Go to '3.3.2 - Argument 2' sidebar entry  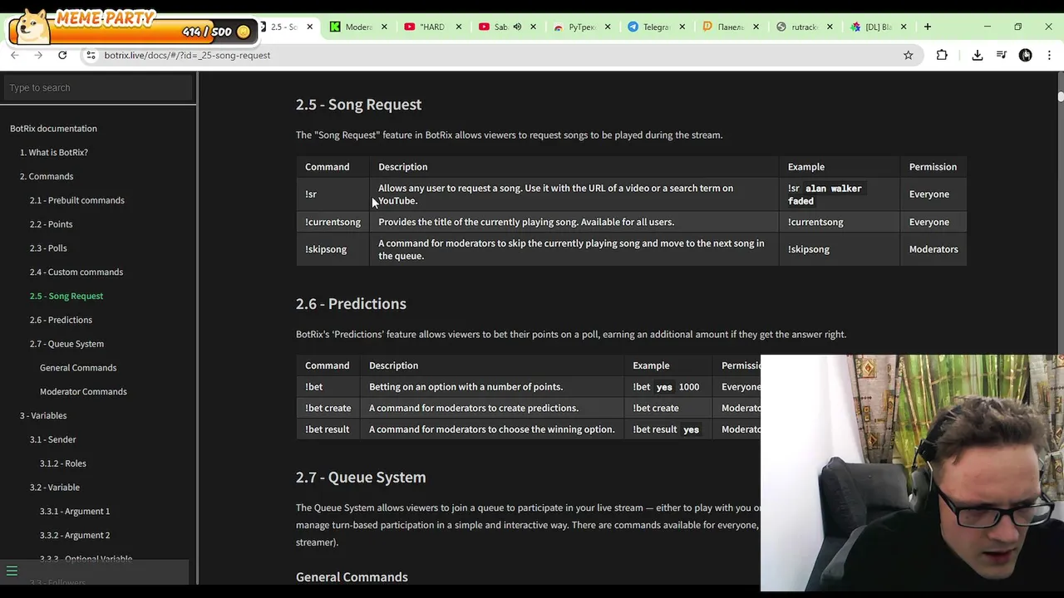pos(75,536)
